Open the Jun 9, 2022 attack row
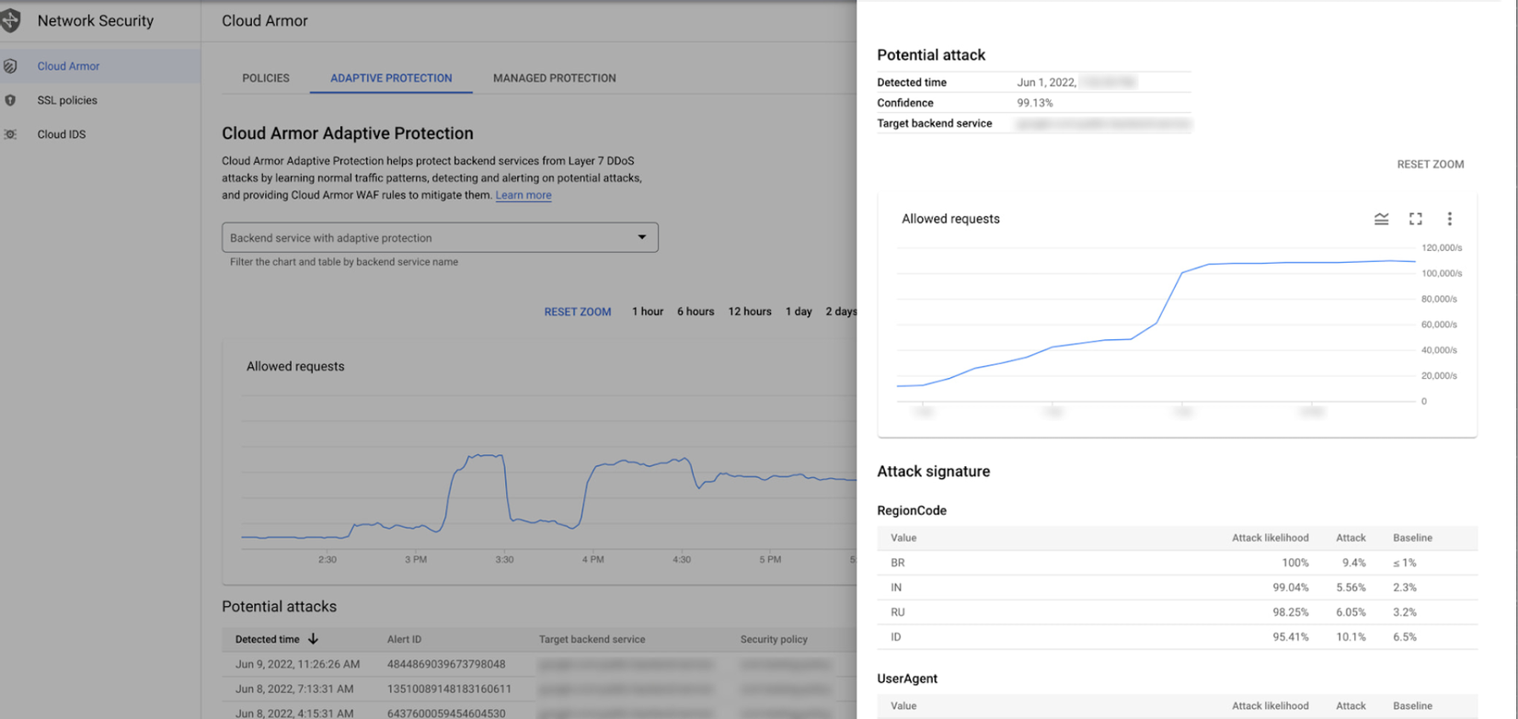Image resolution: width=1518 pixels, height=719 pixels. tap(297, 664)
